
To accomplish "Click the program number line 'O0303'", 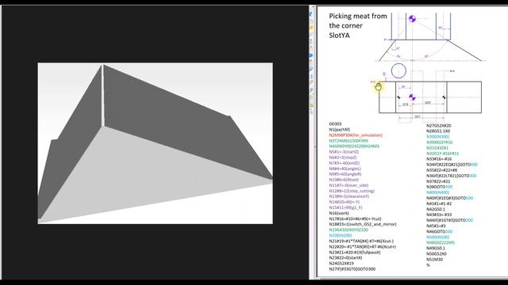I will point(335,123).
